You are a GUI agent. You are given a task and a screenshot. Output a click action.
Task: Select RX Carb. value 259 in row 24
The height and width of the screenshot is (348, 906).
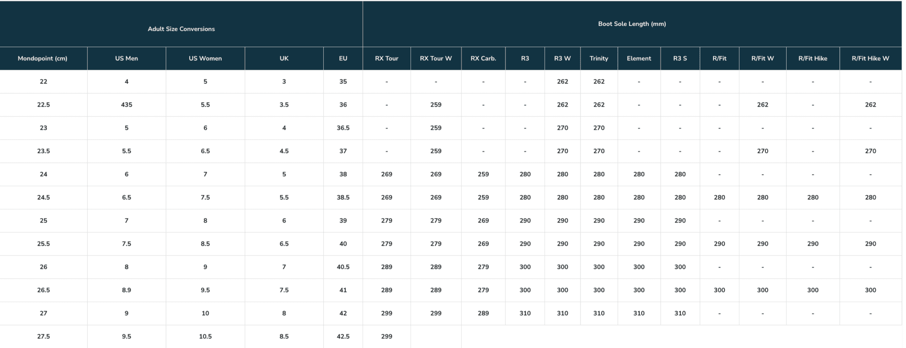click(483, 174)
